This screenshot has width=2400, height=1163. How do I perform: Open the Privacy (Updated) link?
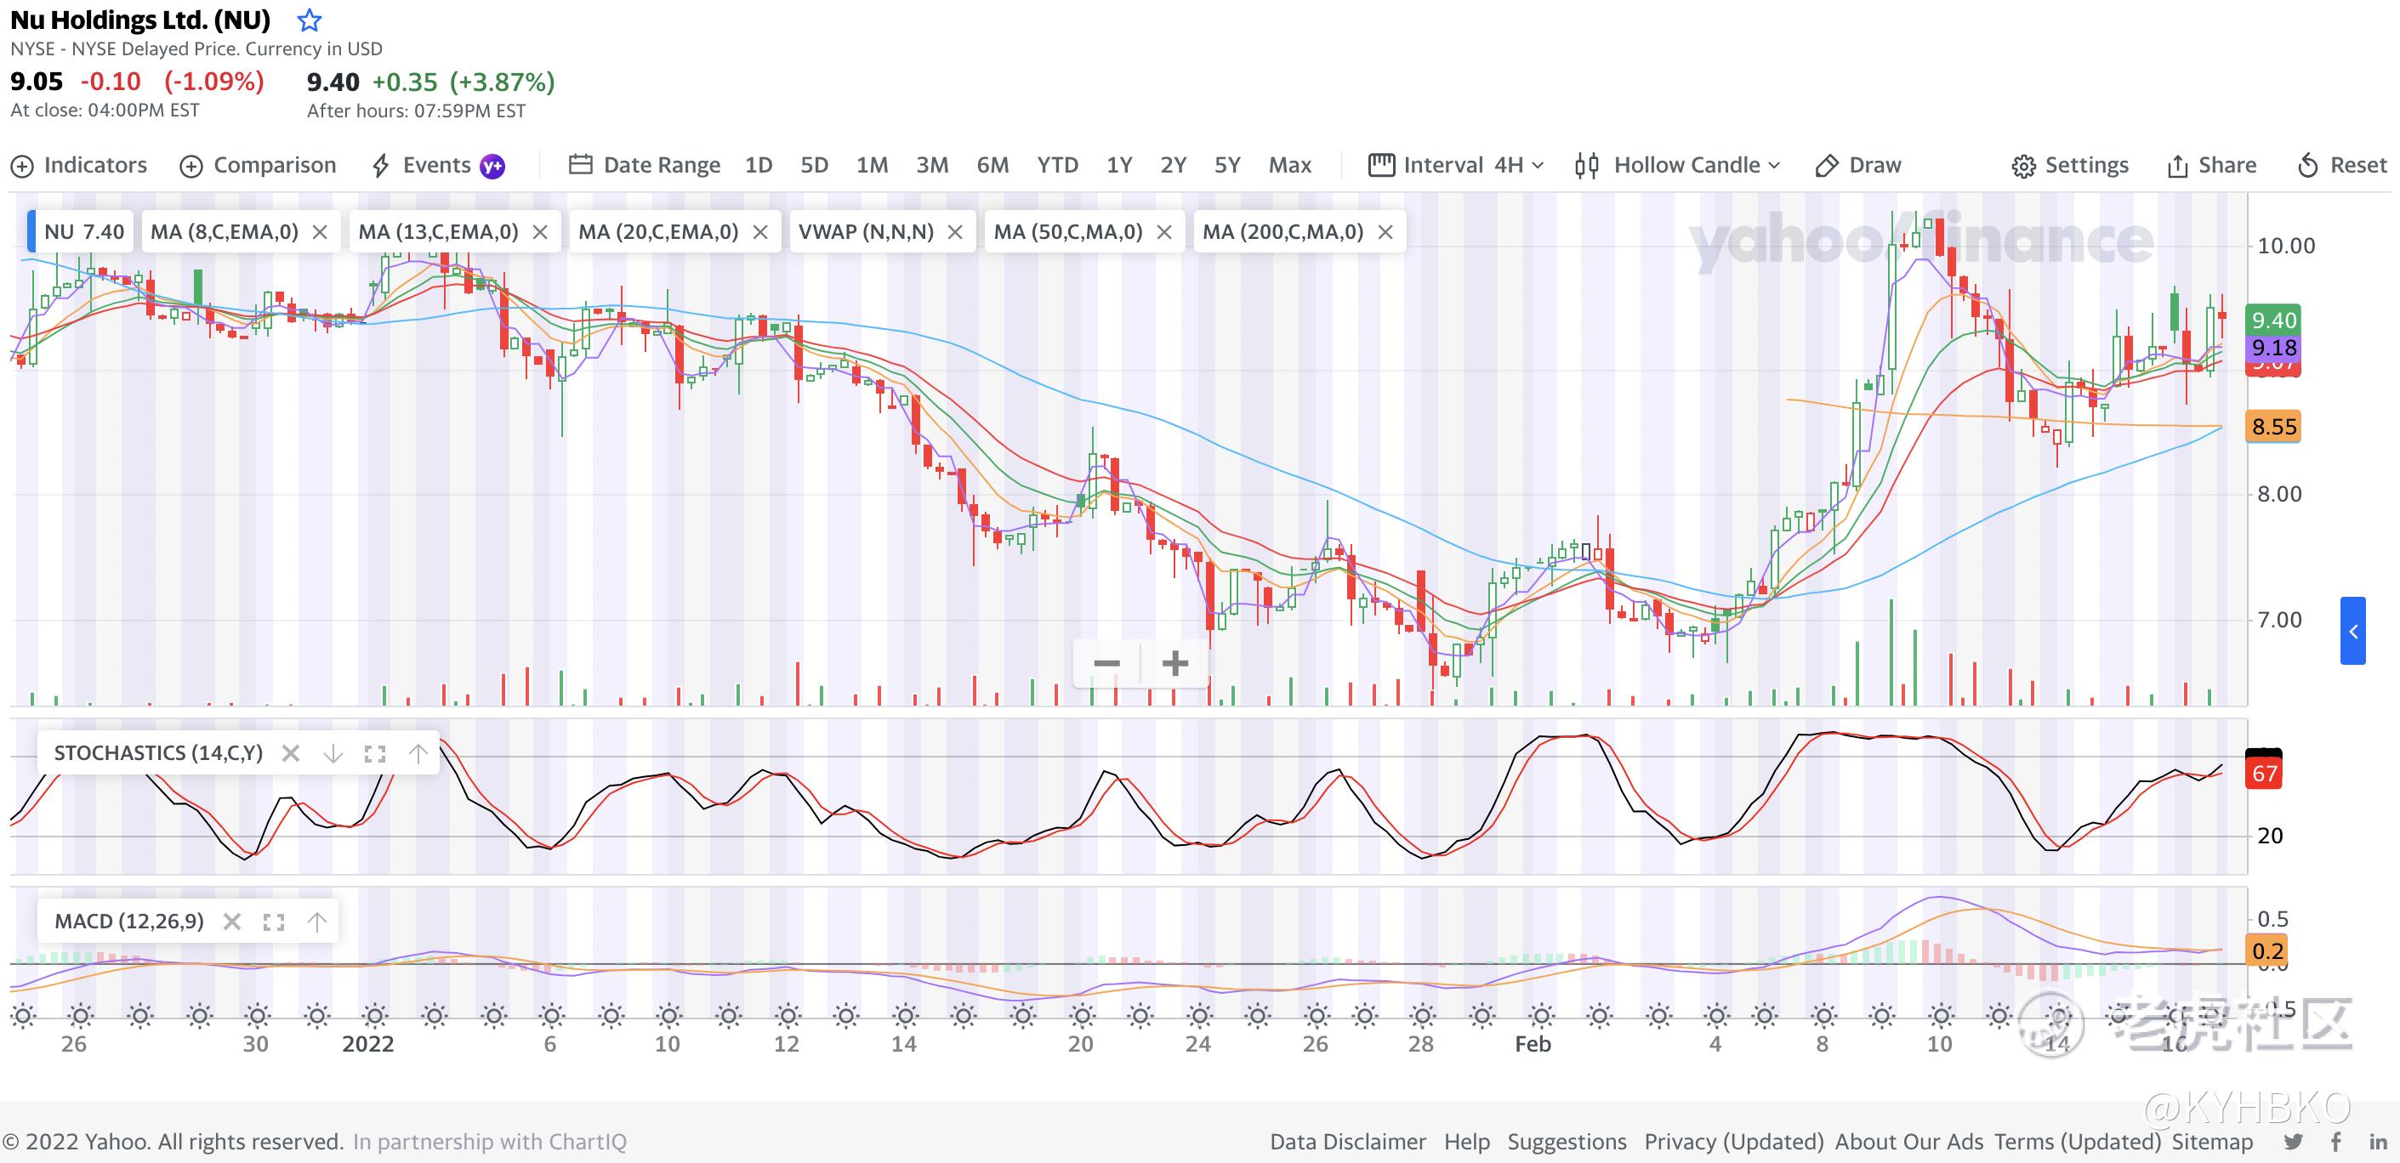(1733, 1142)
